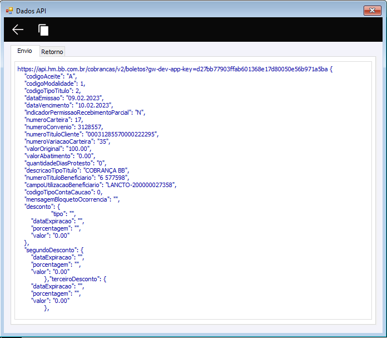
Task: Click the "numeroCarteira": 17 line
Action: [54, 120]
